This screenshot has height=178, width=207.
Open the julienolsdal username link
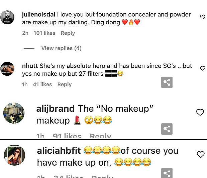39,14
